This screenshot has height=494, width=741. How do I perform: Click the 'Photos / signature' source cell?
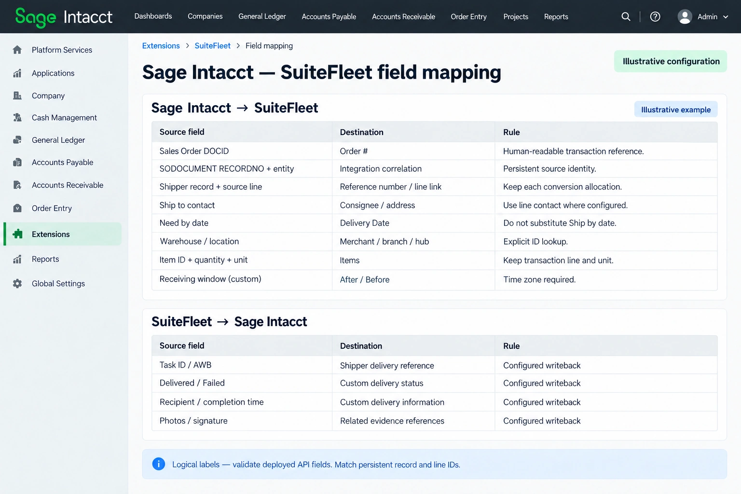click(x=242, y=421)
